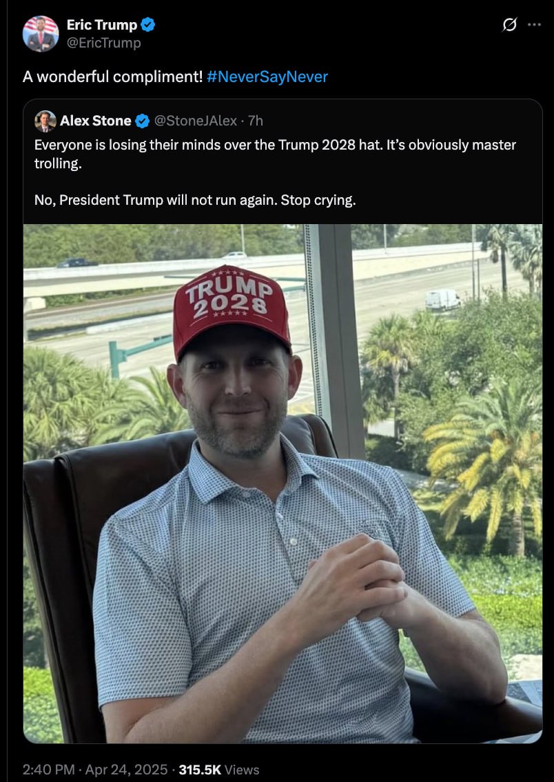
Task: Open Eric Trump's profile avatar
Action: [x=41, y=33]
